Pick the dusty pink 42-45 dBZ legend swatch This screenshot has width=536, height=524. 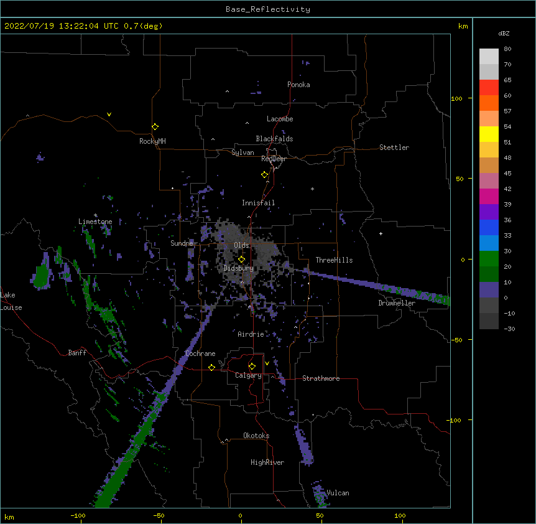tap(489, 180)
